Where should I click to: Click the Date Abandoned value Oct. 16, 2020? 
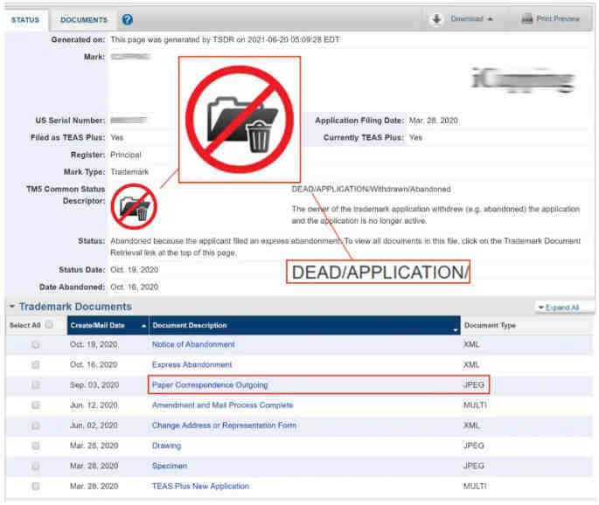click(x=134, y=287)
